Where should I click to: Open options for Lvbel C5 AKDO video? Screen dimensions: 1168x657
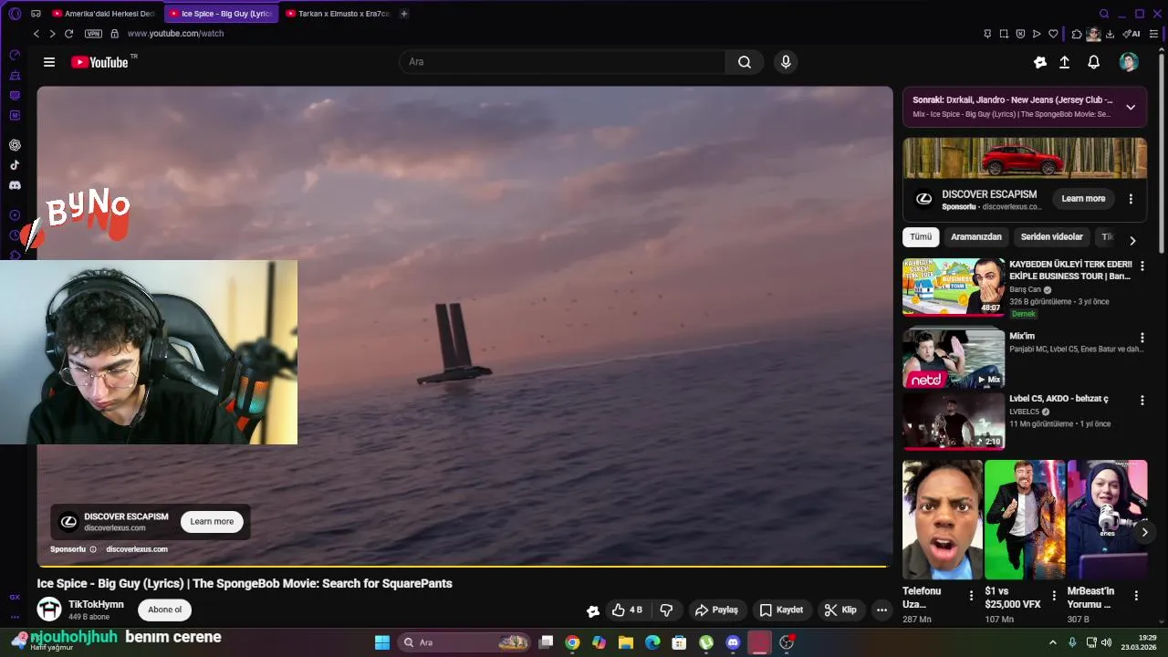click(1142, 400)
